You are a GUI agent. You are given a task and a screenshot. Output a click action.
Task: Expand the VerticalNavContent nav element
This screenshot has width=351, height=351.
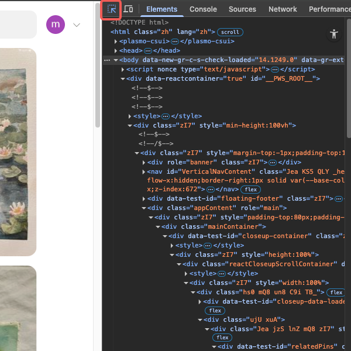pos(144,171)
